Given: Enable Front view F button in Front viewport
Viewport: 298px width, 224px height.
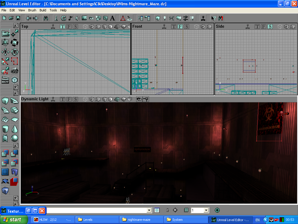Looking at the screenshot, I should coord(180,27).
